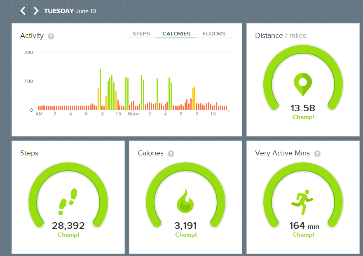Switch to the FLOORS tab
Screen dimensions: 363x256
tap(214, 34)
